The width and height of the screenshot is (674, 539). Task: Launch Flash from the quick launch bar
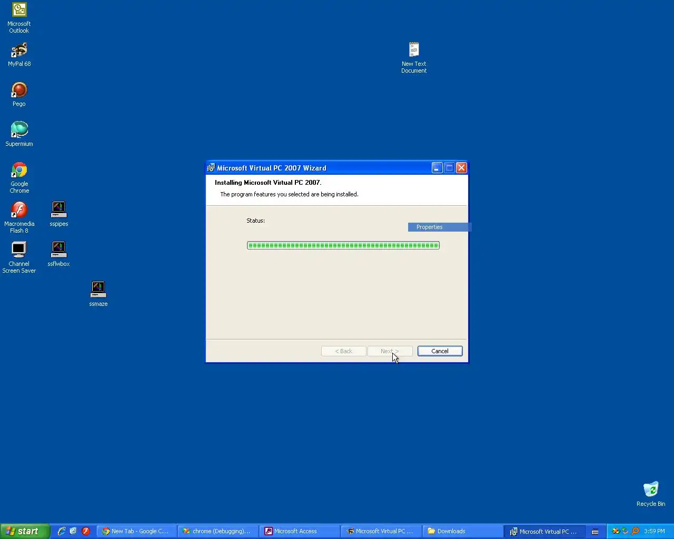[86, 531]
